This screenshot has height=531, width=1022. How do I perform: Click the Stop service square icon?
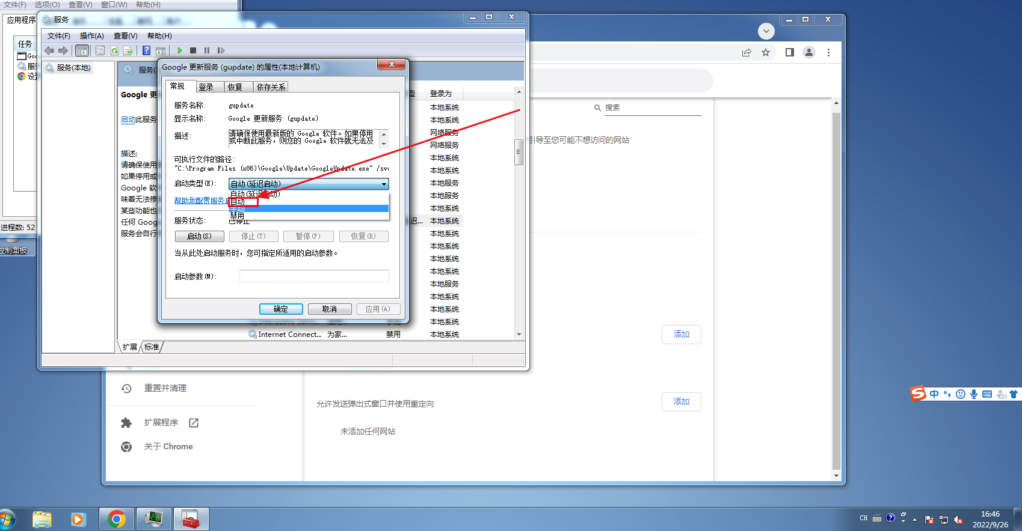click(x=193, y=51)
